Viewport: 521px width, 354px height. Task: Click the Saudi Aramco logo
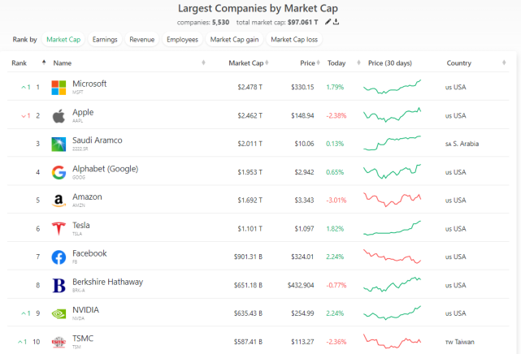point(59,144)
